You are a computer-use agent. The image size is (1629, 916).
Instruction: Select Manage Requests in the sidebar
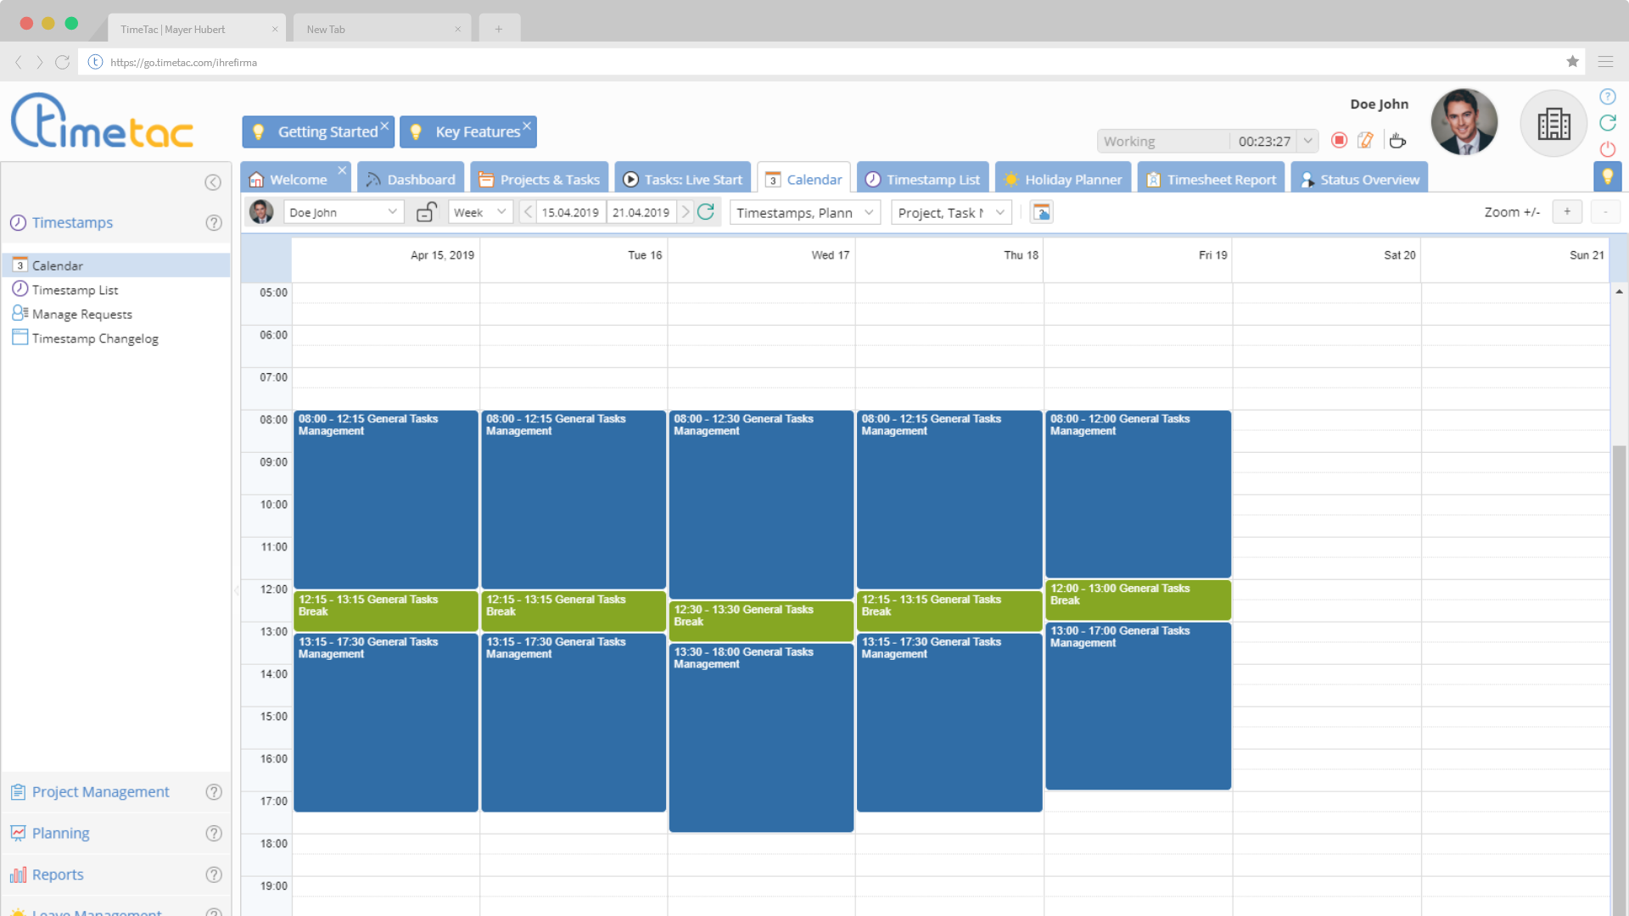81,314
